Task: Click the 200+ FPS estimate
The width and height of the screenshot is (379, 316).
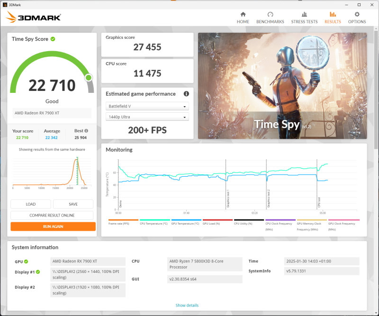Action: (x=147, y=130)
